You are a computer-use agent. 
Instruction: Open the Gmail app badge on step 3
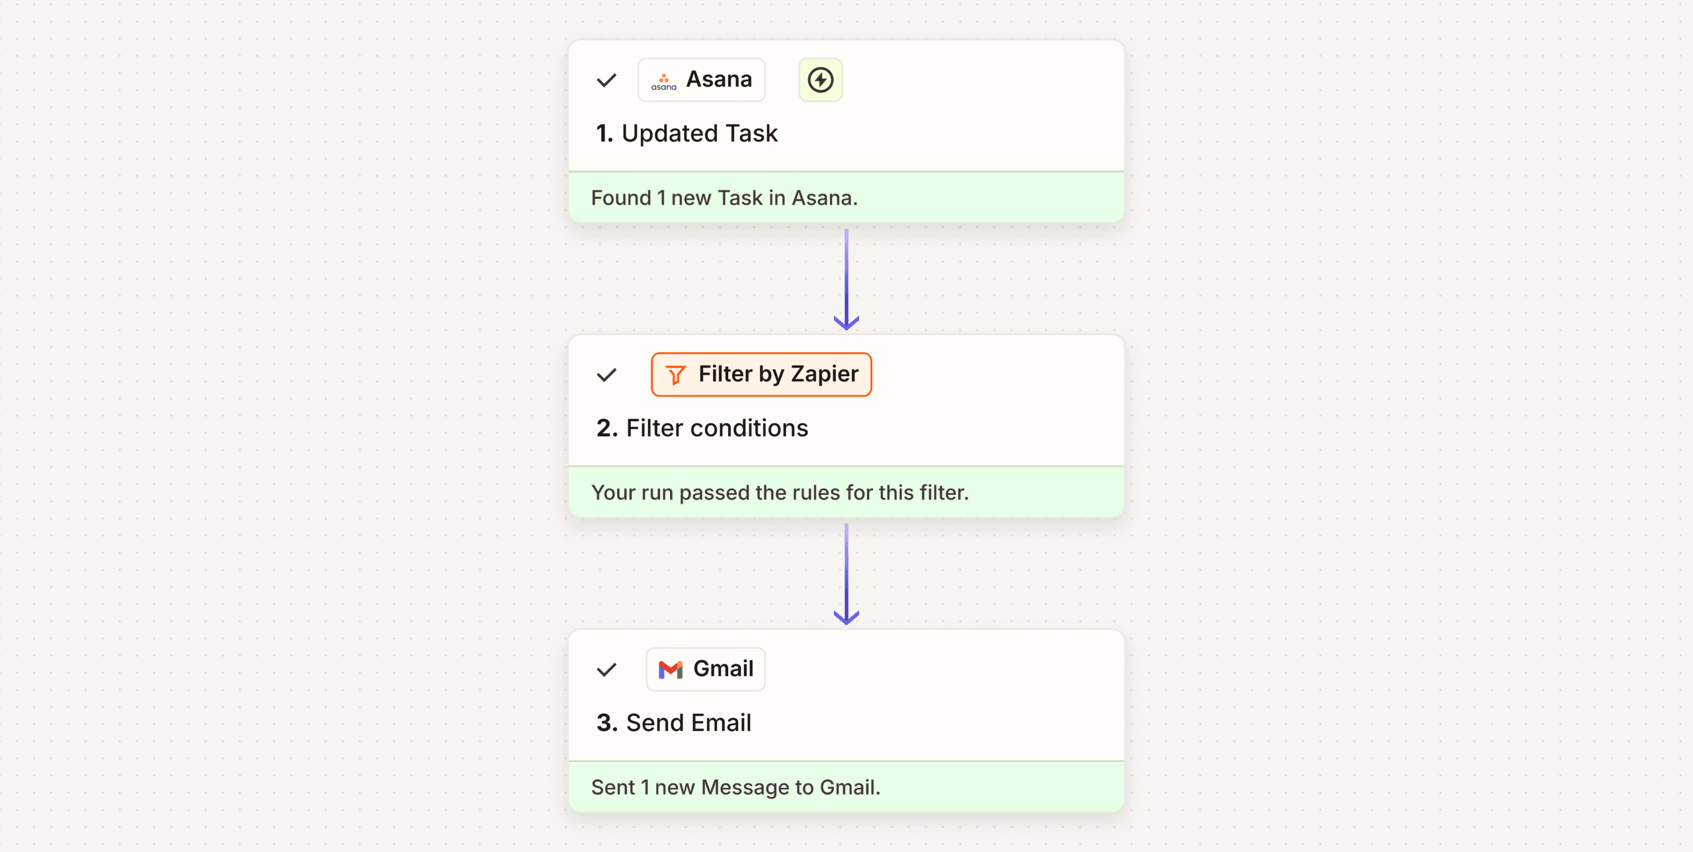pos(705,669)
